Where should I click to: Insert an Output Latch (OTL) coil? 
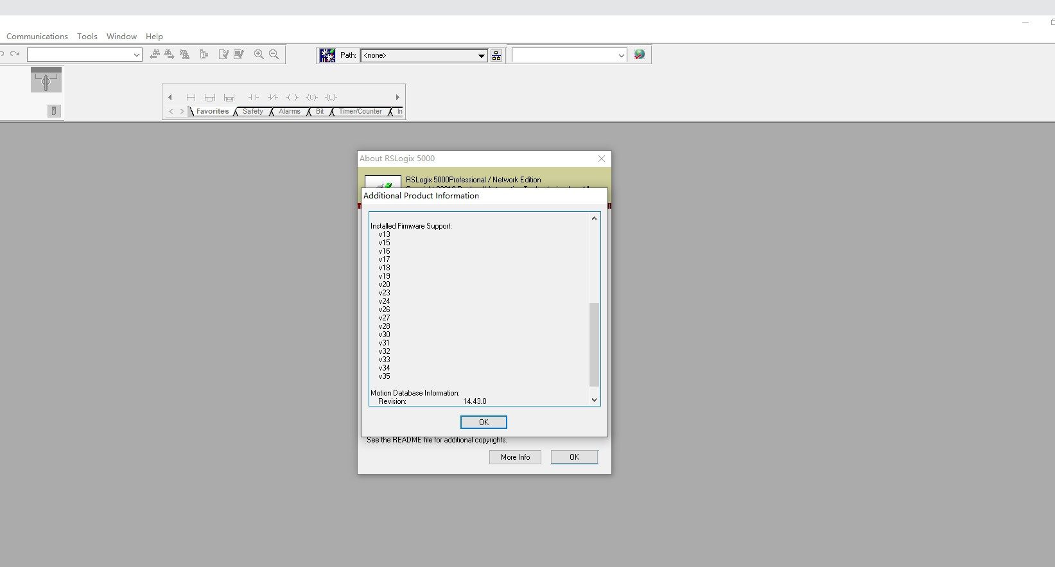coord(331,98)
